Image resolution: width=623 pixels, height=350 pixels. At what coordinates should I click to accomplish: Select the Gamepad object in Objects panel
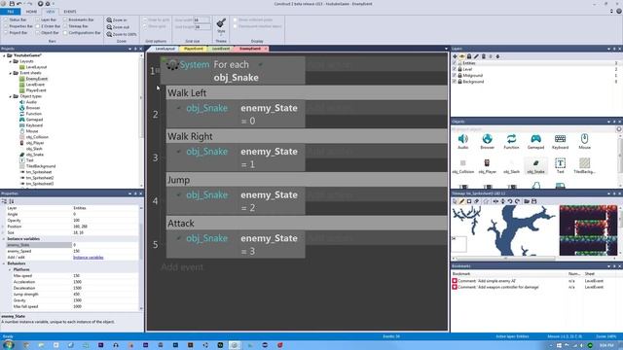coord(535,141)
